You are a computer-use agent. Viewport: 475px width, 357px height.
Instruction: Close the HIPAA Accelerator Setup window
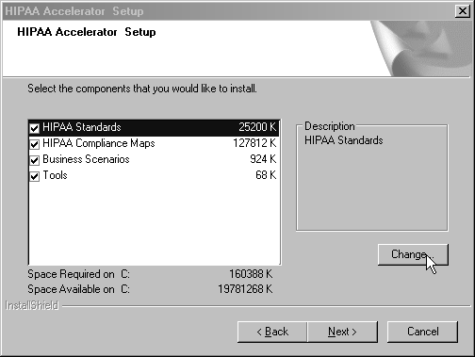click(x=463, y=11)
